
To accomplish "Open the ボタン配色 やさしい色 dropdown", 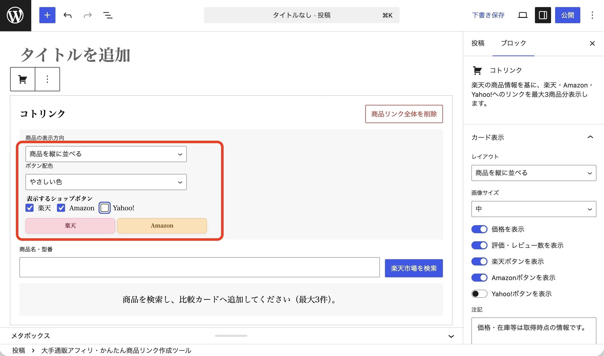I will click(106, 182).
